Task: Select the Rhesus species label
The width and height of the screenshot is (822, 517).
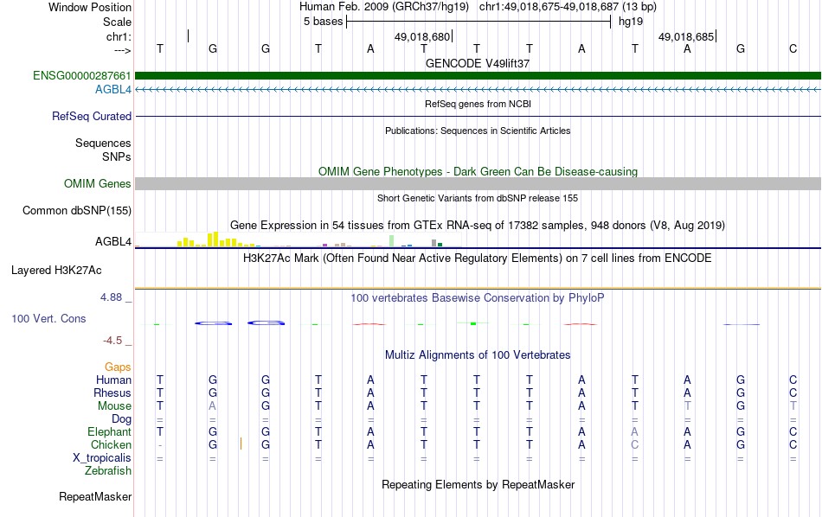Action: [x=112, y=393]
